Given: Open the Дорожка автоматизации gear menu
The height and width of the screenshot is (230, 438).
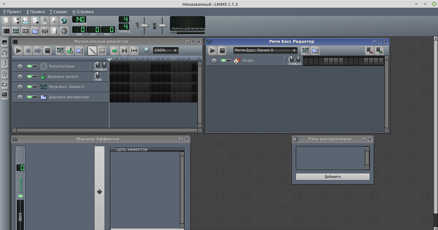Looking at the screenshot, I should 20,97.
